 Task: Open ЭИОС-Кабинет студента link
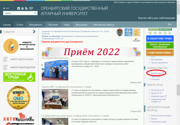tap(123, 2)
